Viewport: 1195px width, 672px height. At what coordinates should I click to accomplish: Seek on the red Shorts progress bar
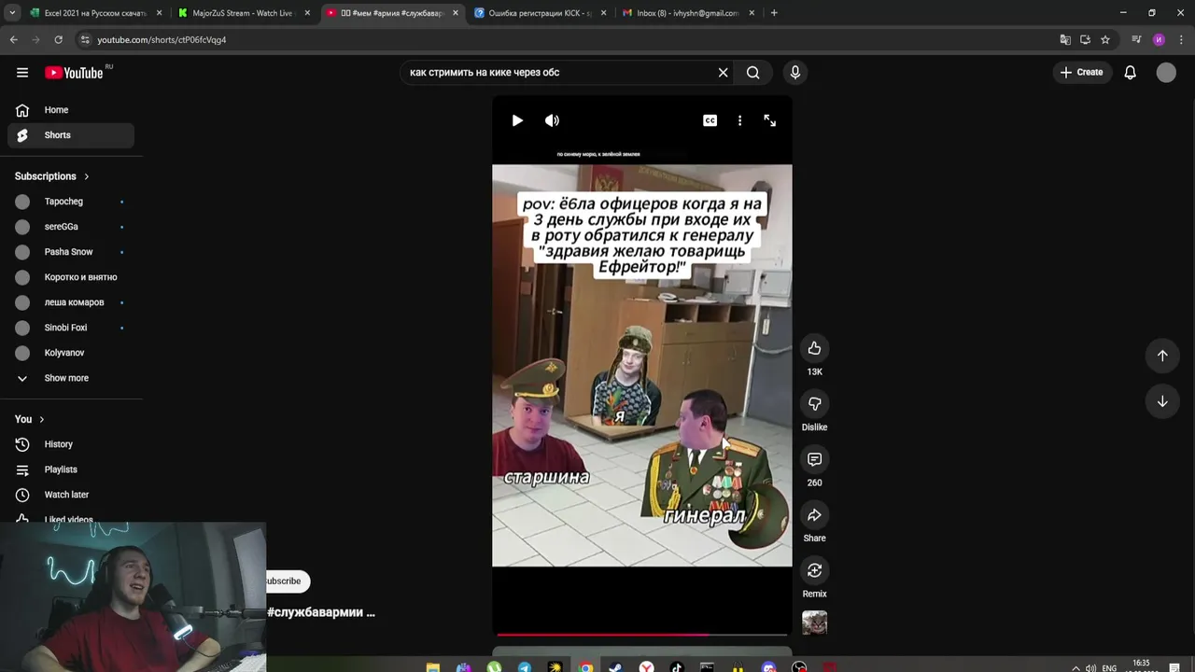tap(642, 634)
